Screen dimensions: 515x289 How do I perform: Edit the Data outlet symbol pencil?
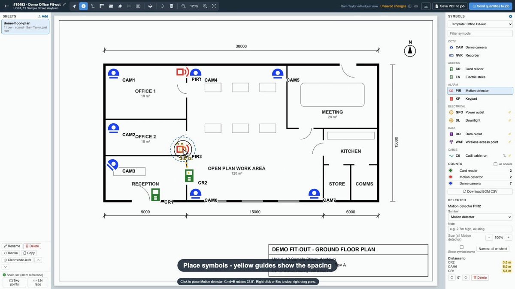tap(510, 134)
